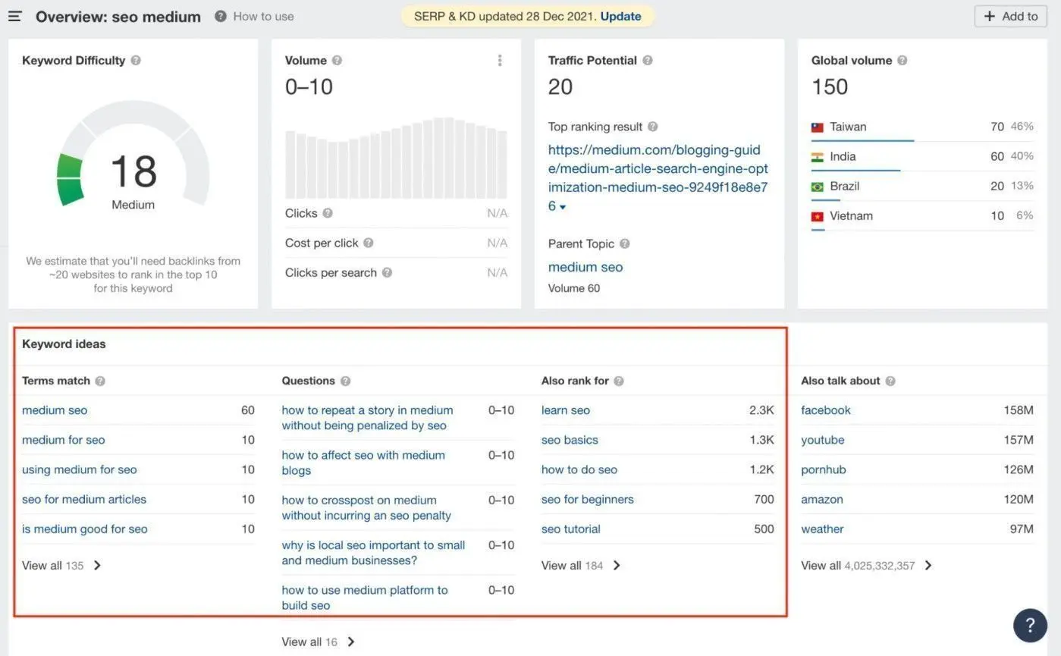The width and height of the screenshot is (1061, 656).
Task: Expand the top ranking result URL dropdown
Action: pos(563,207)
